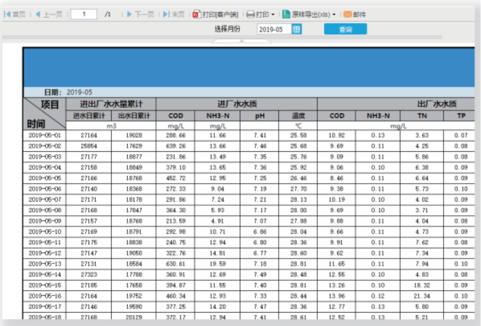Expand export (原样导出) dropdown arrow
This screenshot has width=481, height=326.
(x=334, y=14)
